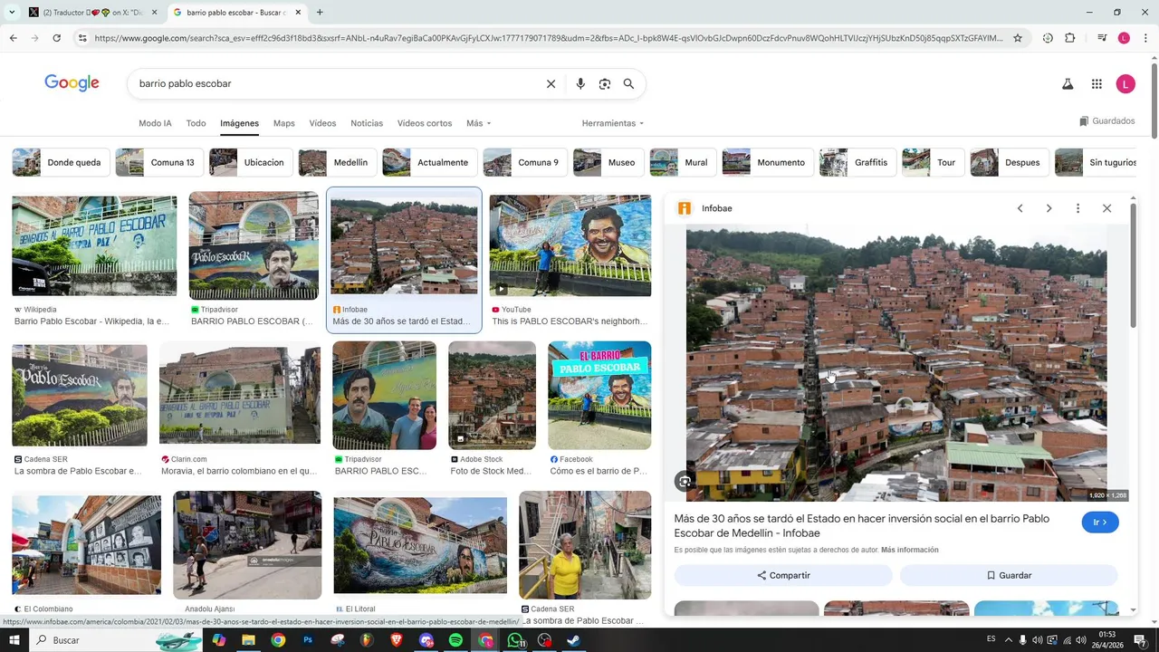1159x652 pixels.
Task: Open WhatsApp from the taskbar
Action: point(514,640)
